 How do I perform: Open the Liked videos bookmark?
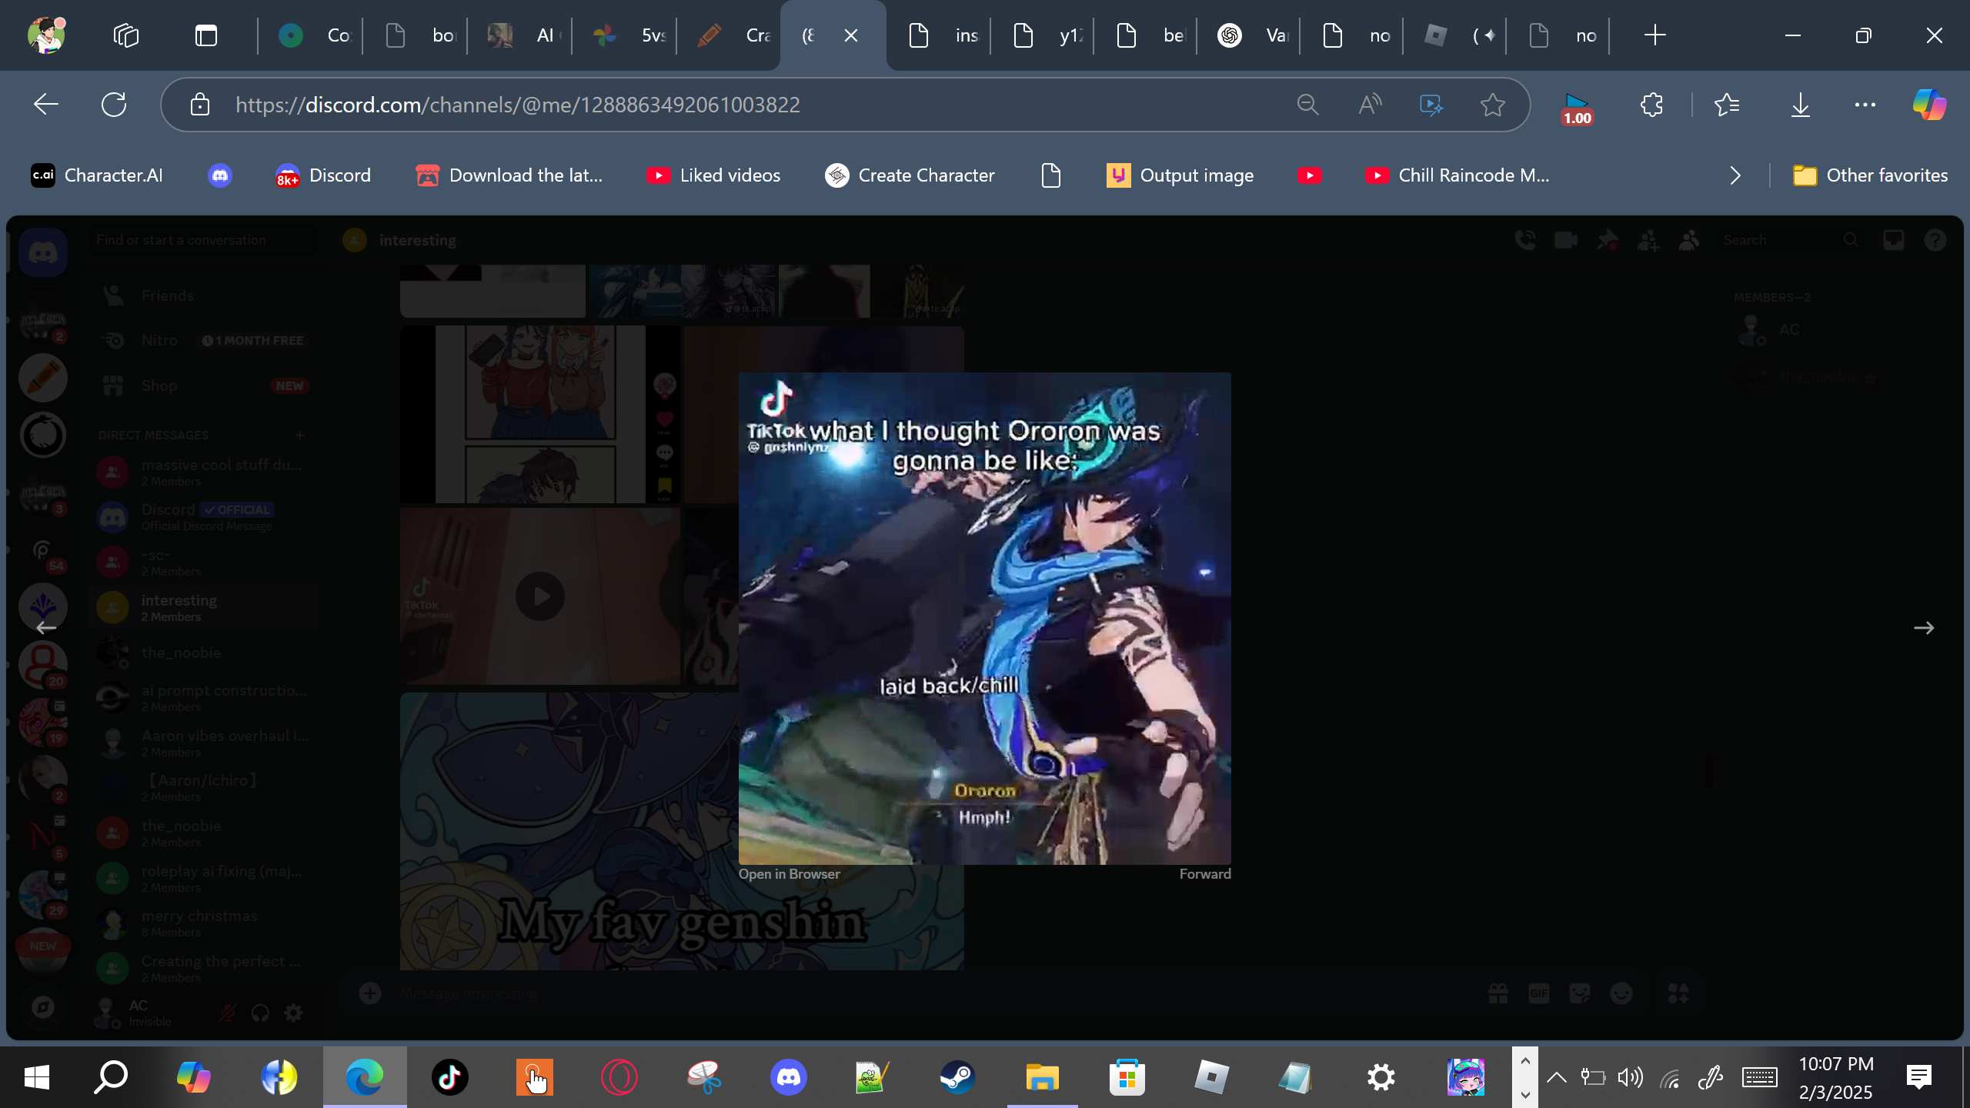(713, 175)
